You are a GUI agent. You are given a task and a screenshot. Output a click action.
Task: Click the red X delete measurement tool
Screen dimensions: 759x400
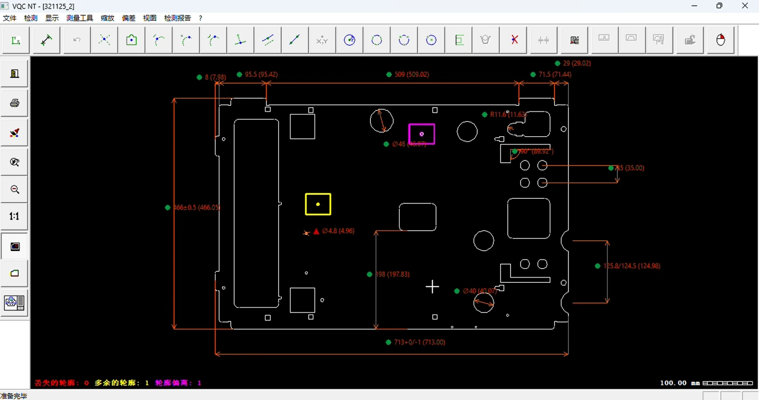click(514, 40)
